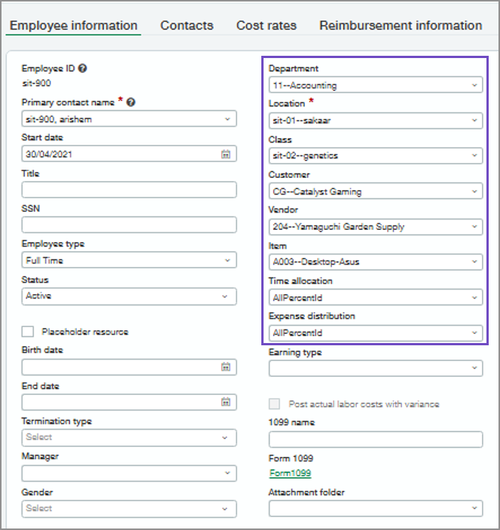The width and height of the screenshot is (500, 530).
Task: Expand the Department dropdown
Action: click(x=474, y=86)
